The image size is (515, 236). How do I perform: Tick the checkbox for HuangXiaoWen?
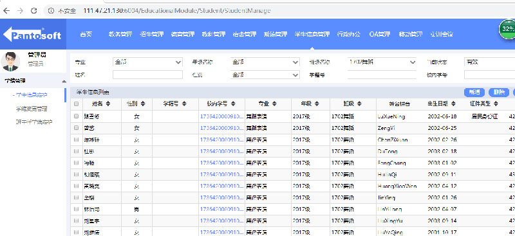76,186
